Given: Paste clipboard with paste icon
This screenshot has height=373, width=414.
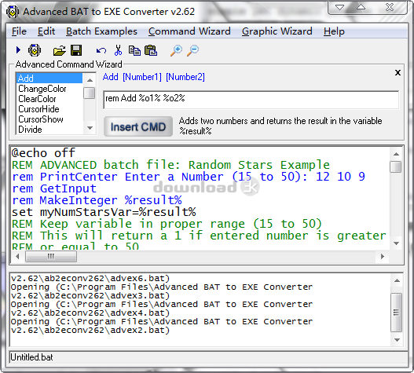Looking at the screenshot, I should (x=151, y=50).
